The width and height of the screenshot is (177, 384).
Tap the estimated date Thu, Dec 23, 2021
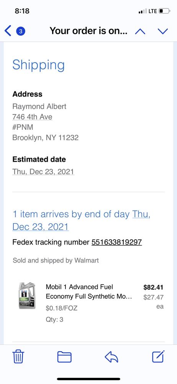[x=43, y=171]
